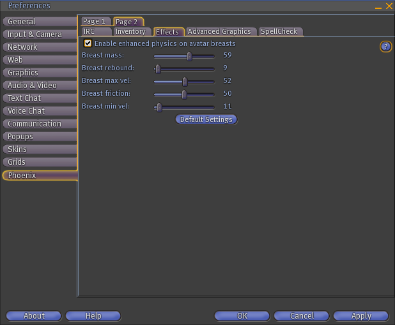
Task: Click the Cancel button
Action: click(x=302, y=315)
